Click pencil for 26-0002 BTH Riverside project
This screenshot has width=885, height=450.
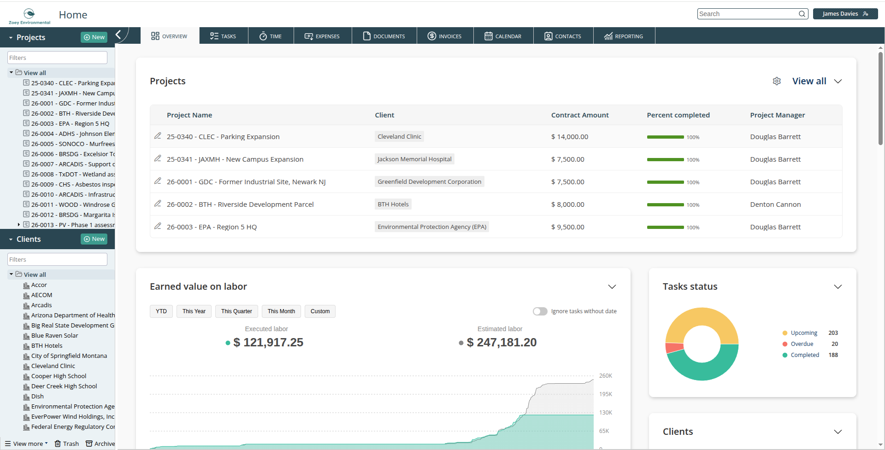click(158, 204)
